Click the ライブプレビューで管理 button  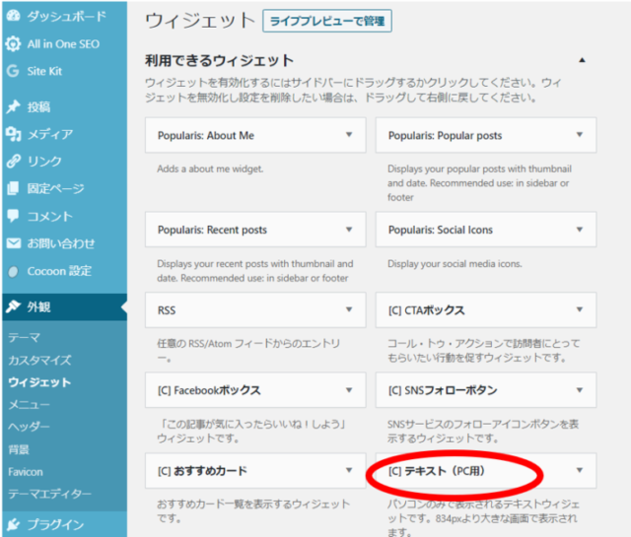(x=327, y=21)
